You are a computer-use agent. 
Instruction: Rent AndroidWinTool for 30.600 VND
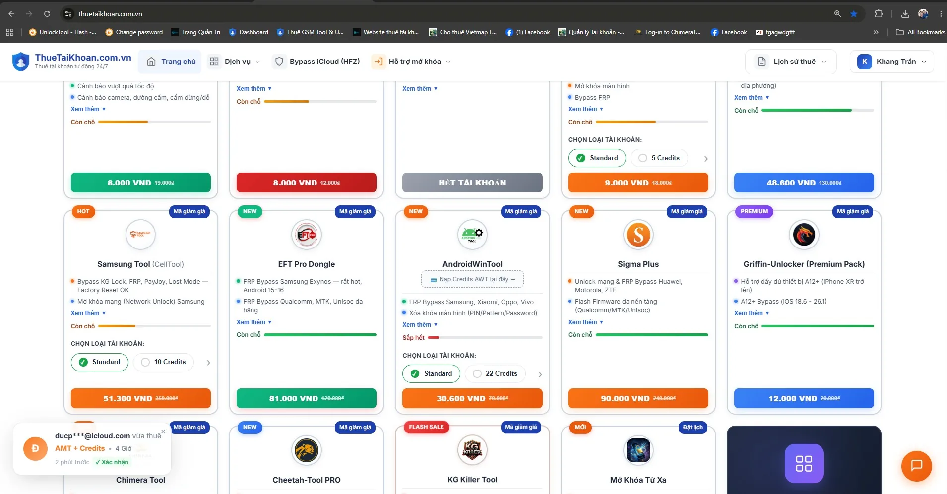click(472, 398)
